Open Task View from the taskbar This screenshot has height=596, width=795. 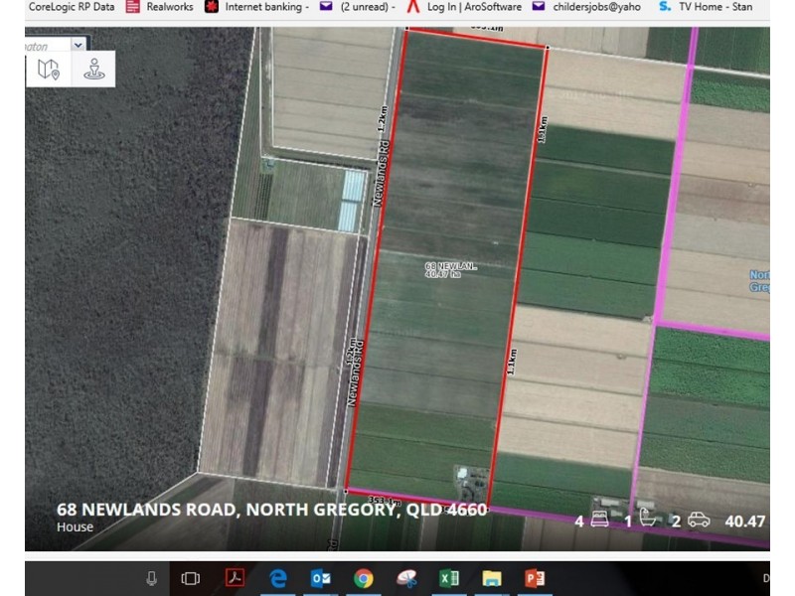[191, 578]
